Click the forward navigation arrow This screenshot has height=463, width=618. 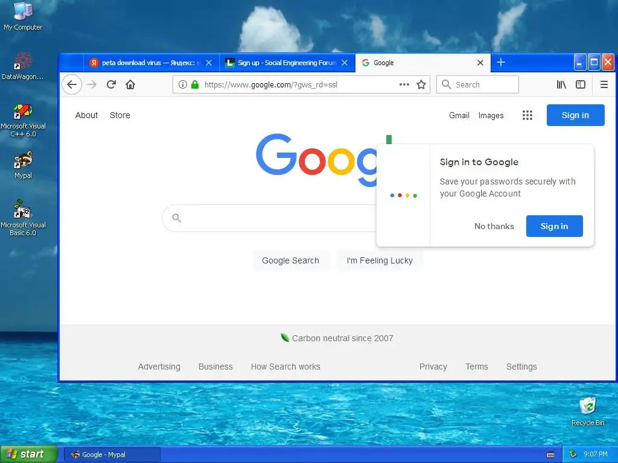[x=92, y=84]
